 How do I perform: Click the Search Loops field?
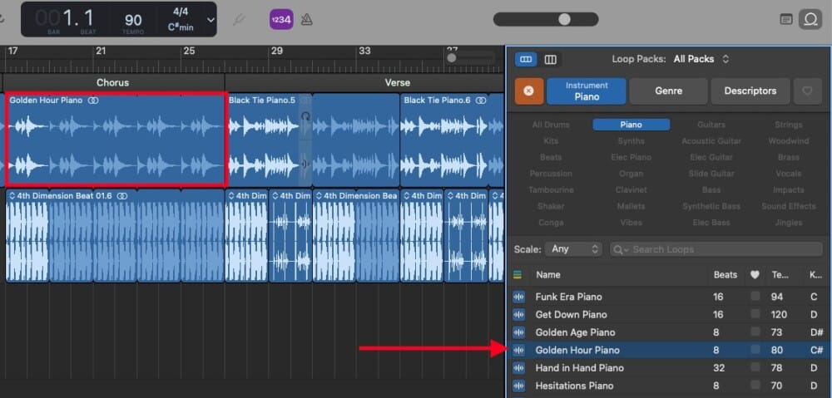(716, 249)
